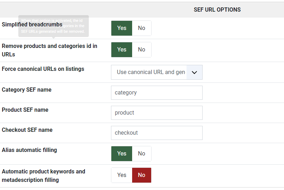Choose No for removing ids in URLs
Image resolution: width=284 pixels, height=190 pixels.
[x=142, y=50]
